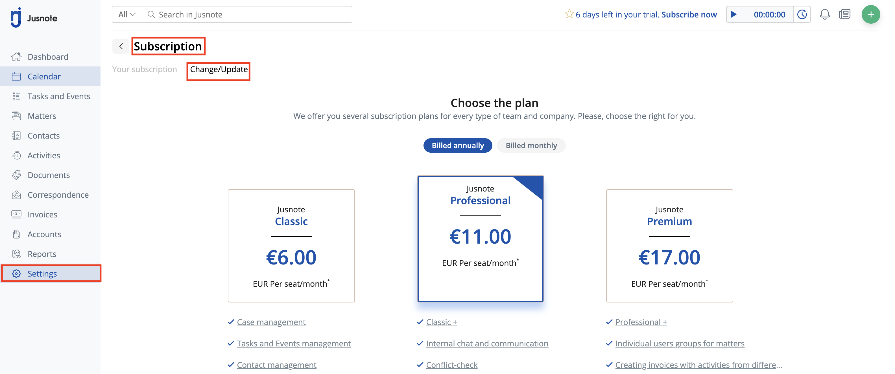Open the news feed icon
Image resolution: width=895 pixels, height=374 pixels.
pos(844,14)
